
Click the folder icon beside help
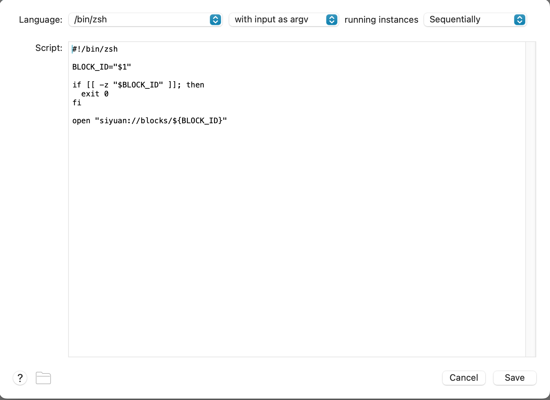coord(43,378)
